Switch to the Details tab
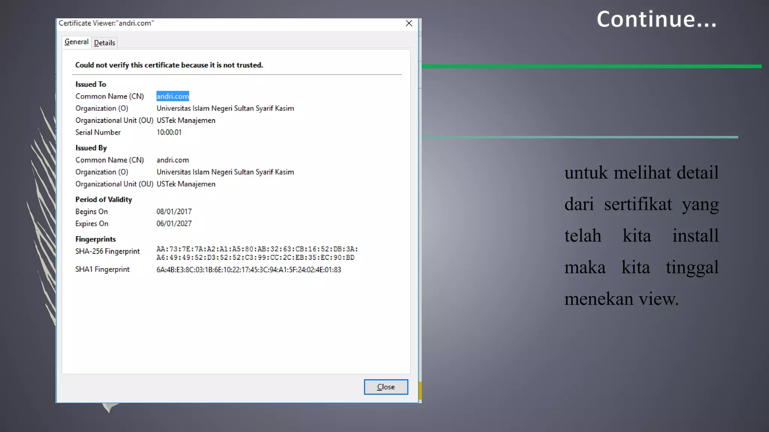Image resolution: width=769 pixels, height=432 pixels. click(x=104, y=43)
